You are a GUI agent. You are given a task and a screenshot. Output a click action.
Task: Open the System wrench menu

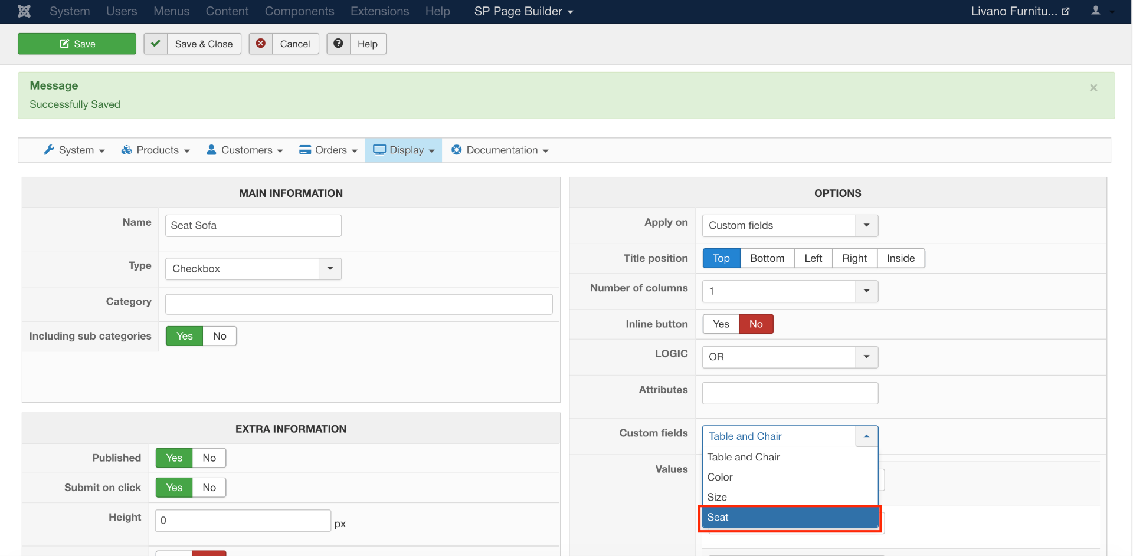click(x=74, y=150)
